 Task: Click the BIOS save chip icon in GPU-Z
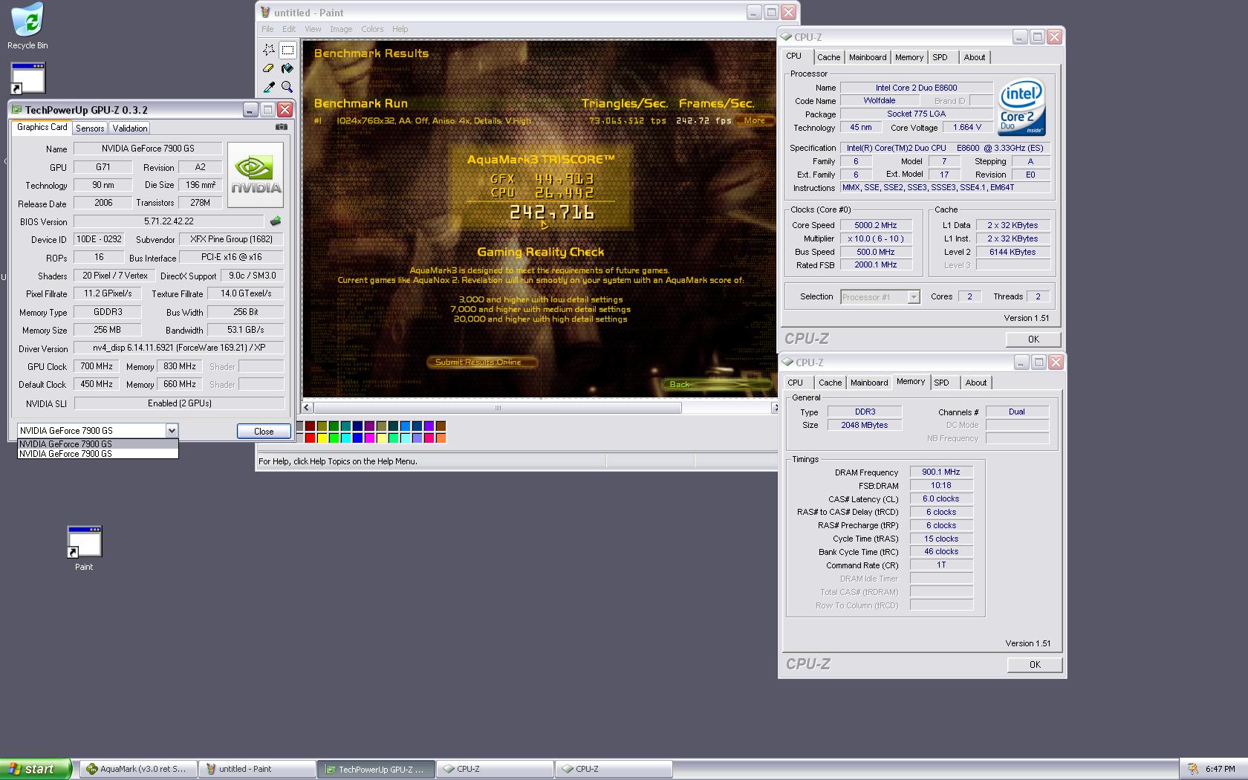pyautogui.click(x=275, y=221)
